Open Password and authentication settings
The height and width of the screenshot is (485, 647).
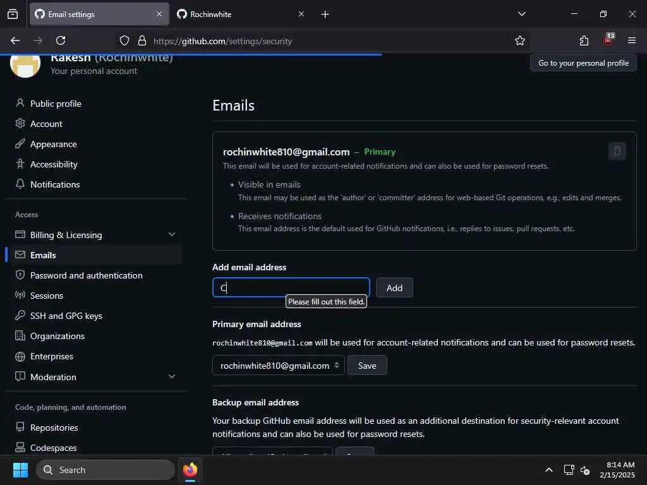pos(86,275)
